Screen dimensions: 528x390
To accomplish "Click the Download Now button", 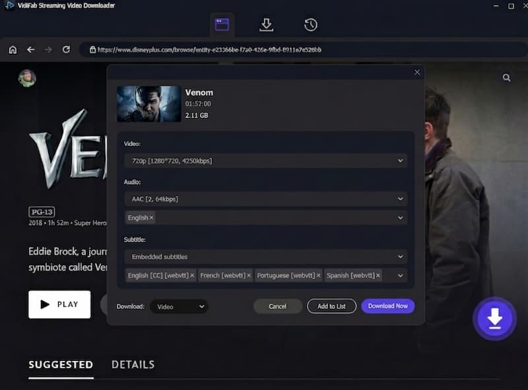I will tap(387, 306).
